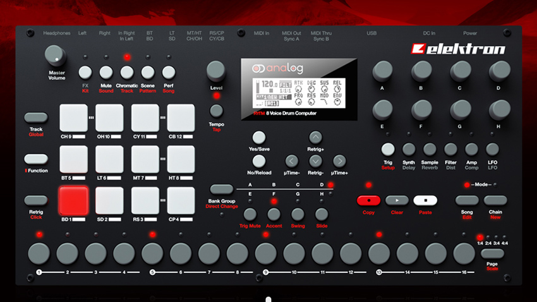Toggle the Perf / Song button

tap(169, 73)
